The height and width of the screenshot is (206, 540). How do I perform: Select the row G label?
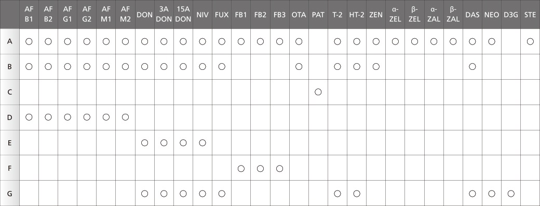tap(10, 194)
